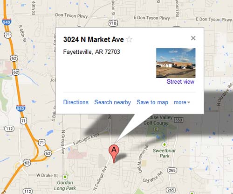
Task: Click the Fulbright Expy road label
Action: point(86,139)
